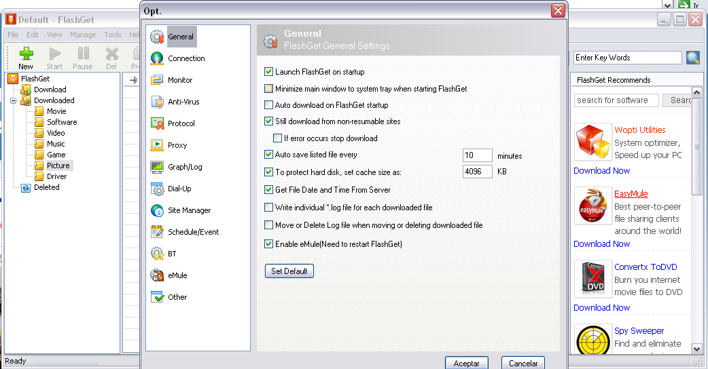The width and height of the screenshot is (708, 369).
Task: Click the ConvertX ToDVD product icon
Action: coord(593,278)
